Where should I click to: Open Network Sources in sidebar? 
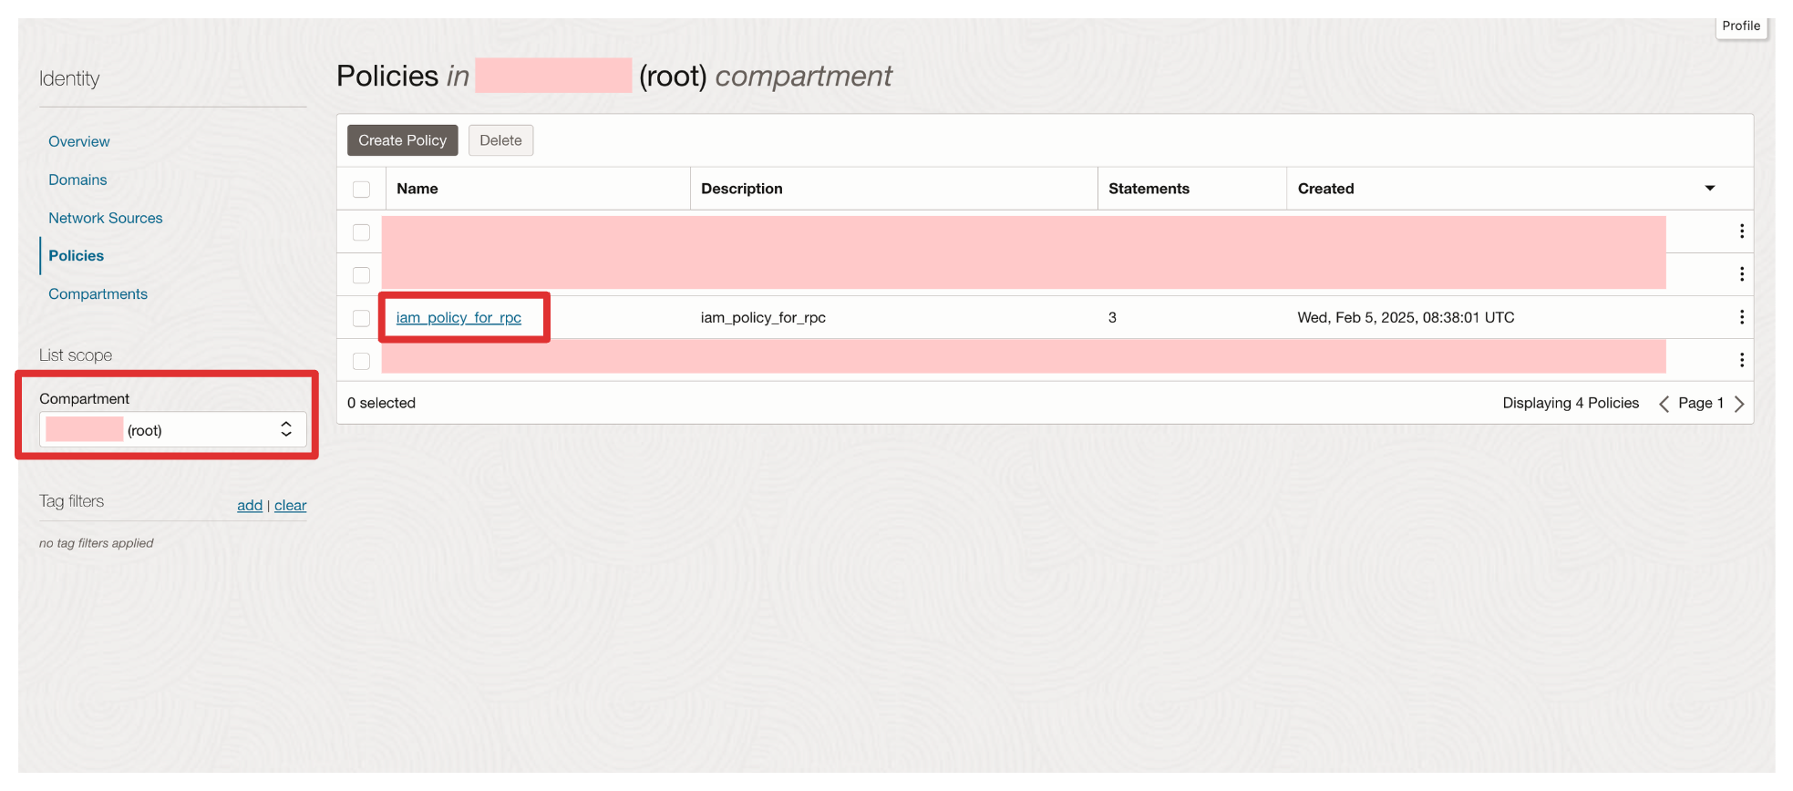[x=106, y=218]
